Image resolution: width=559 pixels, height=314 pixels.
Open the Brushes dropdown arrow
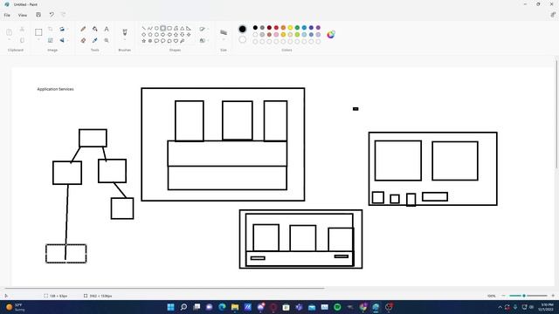(x=125, y=40)
